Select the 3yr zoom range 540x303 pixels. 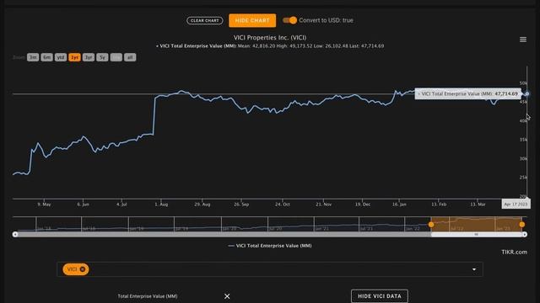(89, 57)
